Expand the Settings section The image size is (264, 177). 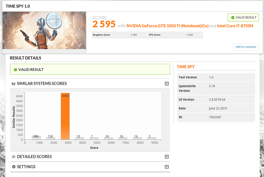[x=167, y=167]
